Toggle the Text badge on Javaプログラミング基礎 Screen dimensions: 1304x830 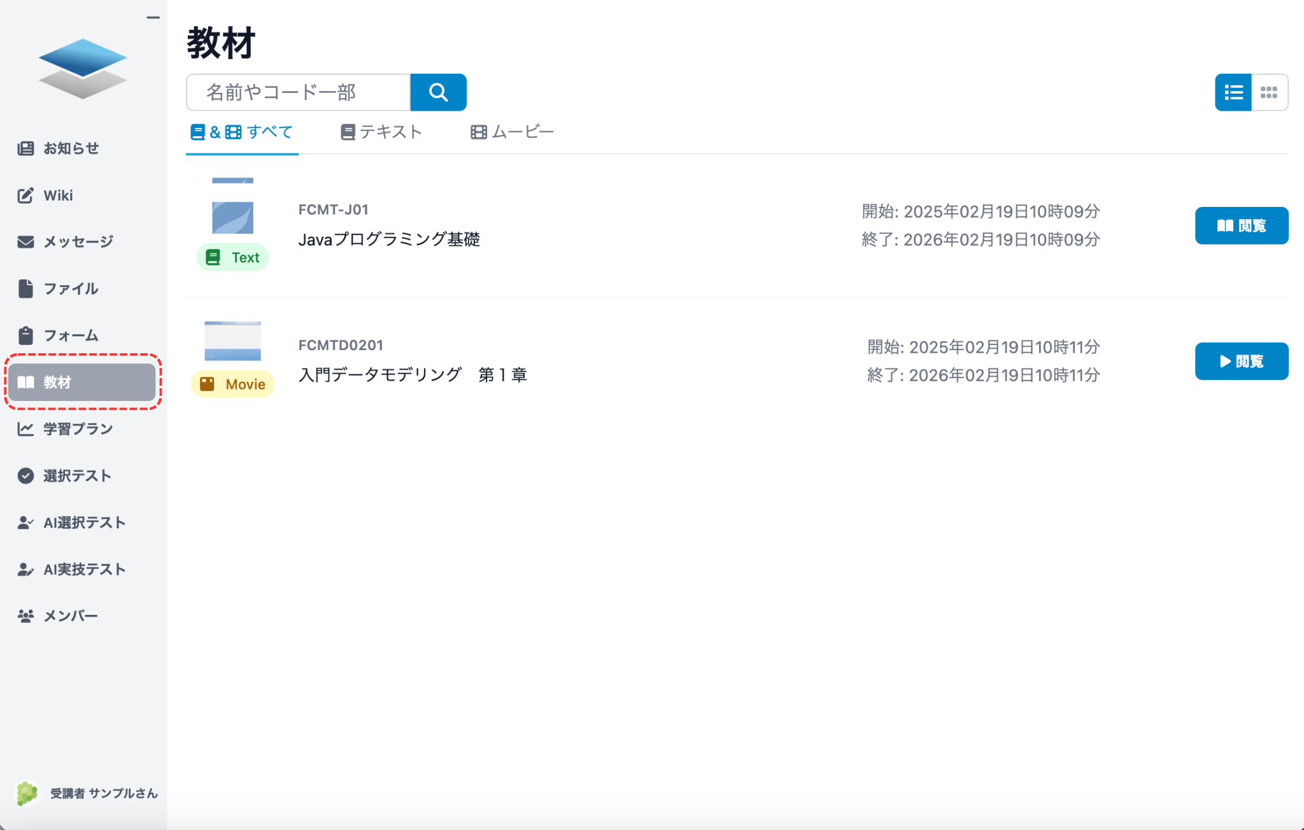pos(232,257)
